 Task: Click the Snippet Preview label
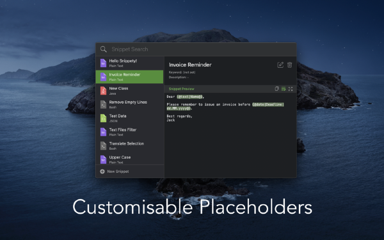pos(182,89)
